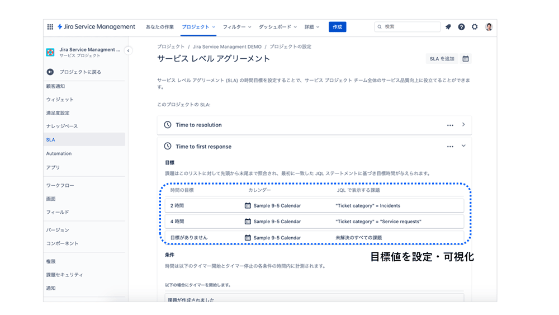Click the project avatar icon in sidebar
The height and width of the screenshot is (315, 559).
click(50, 53)
